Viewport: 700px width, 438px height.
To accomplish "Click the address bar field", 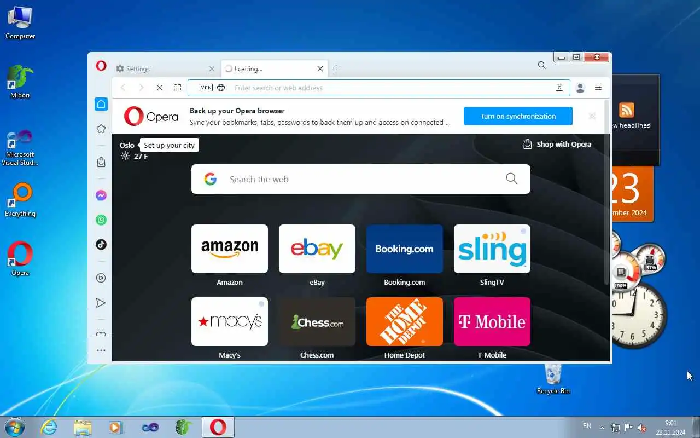I will coord(379,88).
